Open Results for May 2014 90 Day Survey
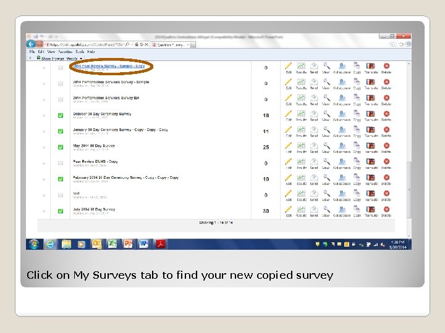The image size is (445, 333). point(301,148)
